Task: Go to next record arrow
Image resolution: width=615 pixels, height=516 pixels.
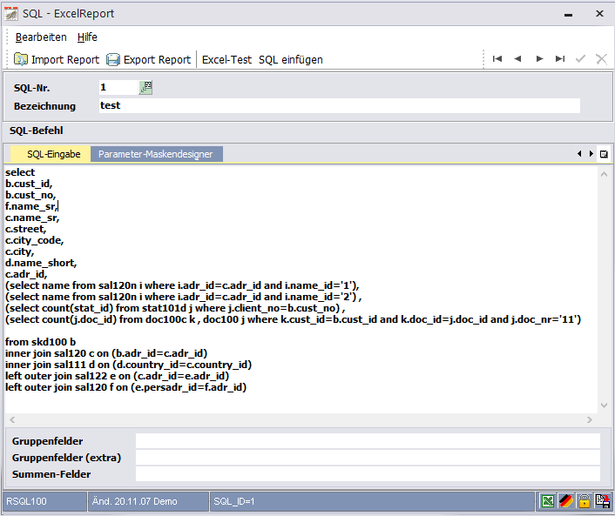Action: [x=539, y=59]
